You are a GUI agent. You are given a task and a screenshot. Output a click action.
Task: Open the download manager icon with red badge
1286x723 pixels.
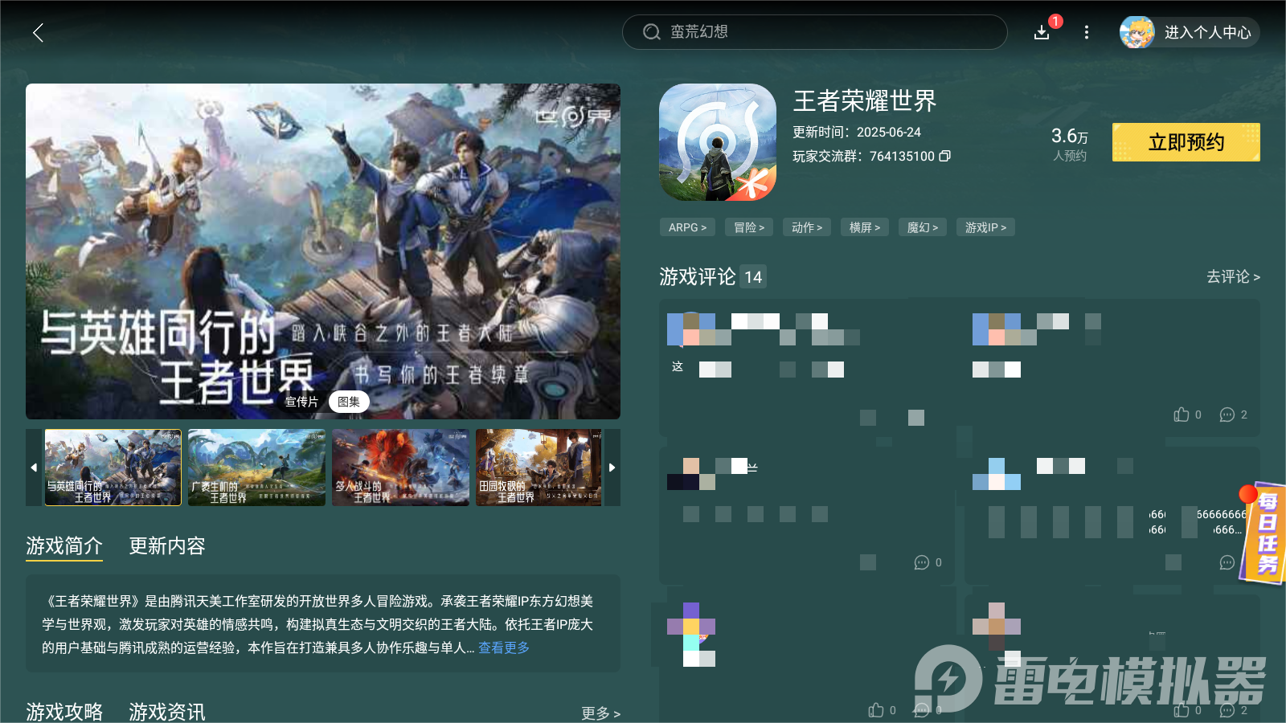click(x=1042, y=33)
